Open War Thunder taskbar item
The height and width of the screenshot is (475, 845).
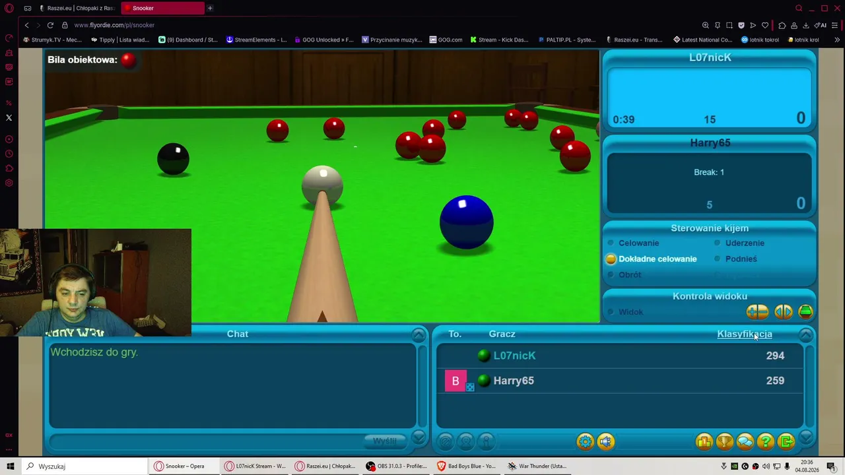(537, 466)
